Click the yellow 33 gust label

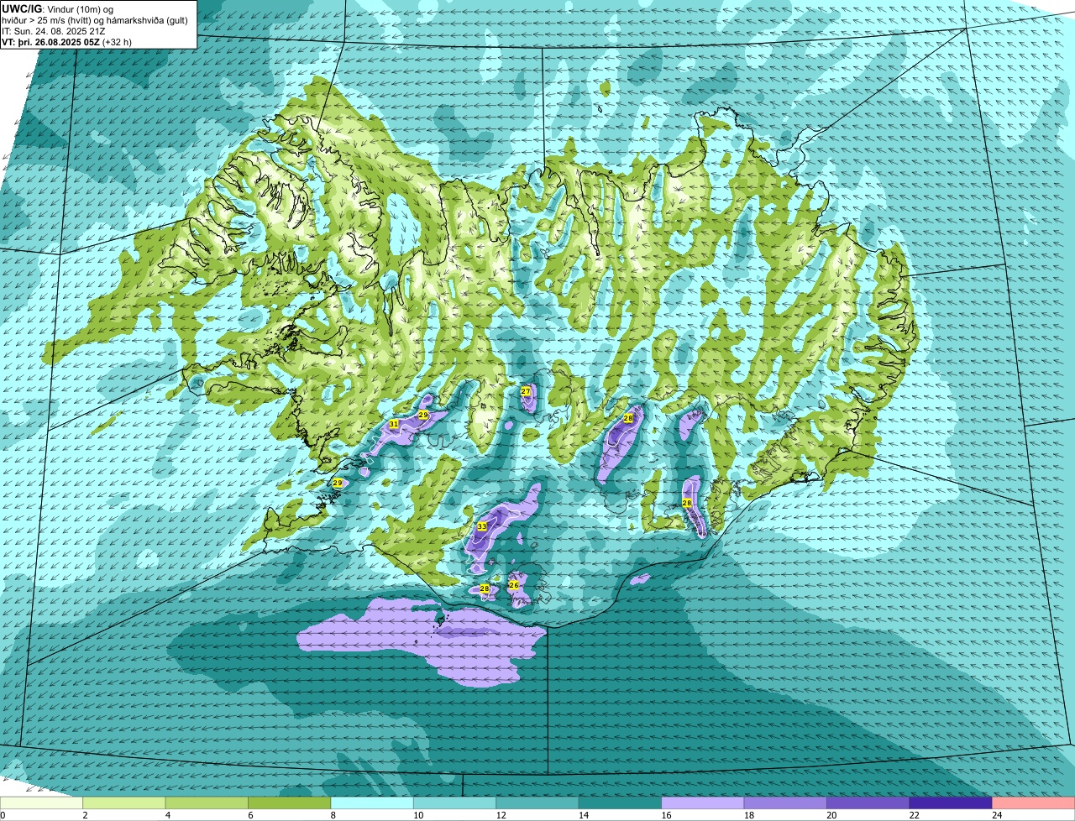[x=482, y=526]
